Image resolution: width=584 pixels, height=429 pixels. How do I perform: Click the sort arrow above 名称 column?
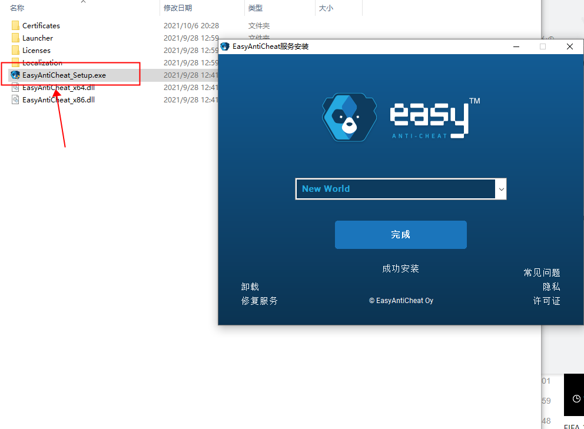(84, 2)
